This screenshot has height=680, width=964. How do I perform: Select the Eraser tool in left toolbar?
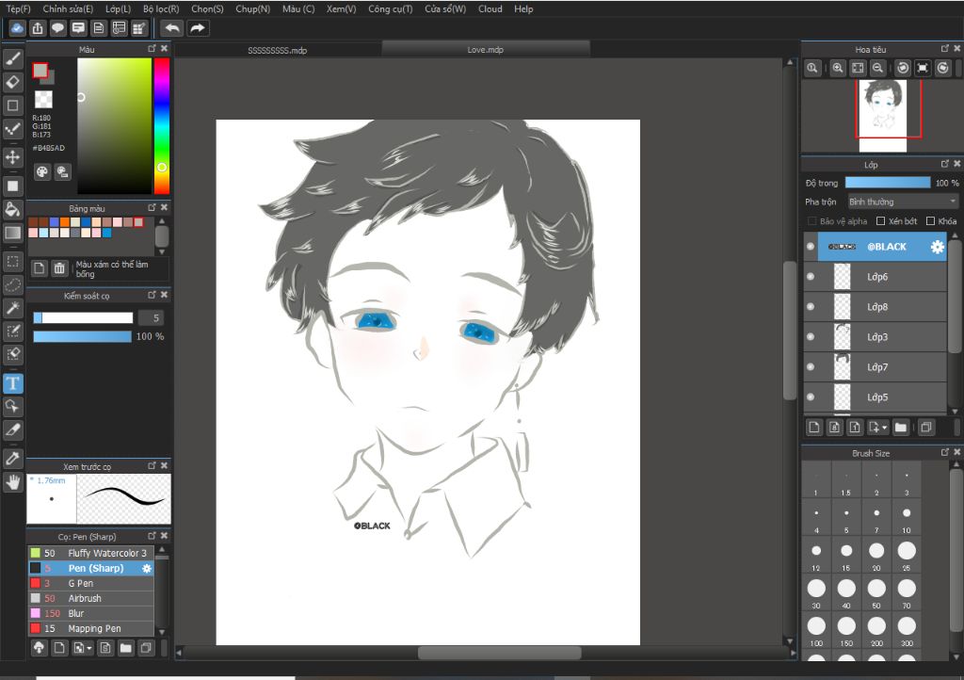(13, 82)
